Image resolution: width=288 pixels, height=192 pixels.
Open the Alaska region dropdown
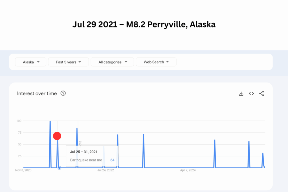[31, 62]
